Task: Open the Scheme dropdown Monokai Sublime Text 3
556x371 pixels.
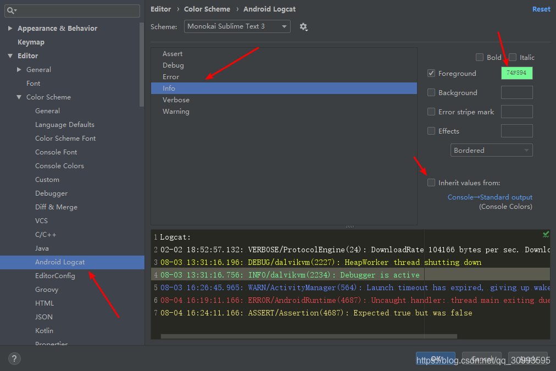Action: click(x=237, y=26)
